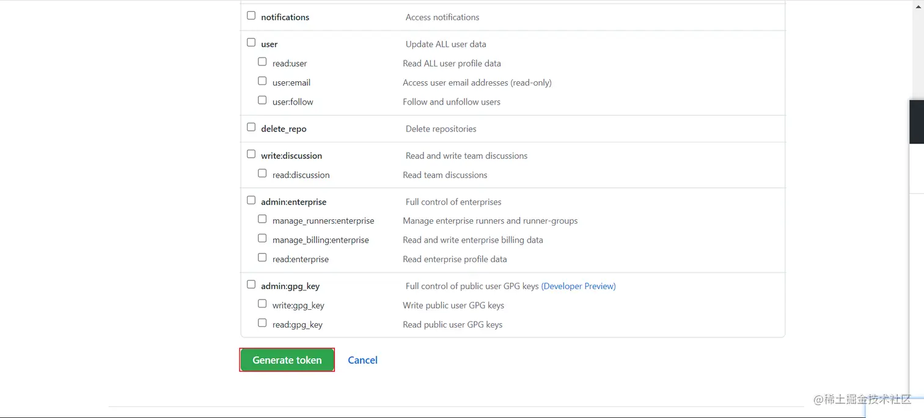This screenshot has width=924, height=418.
Task: Click the Cancel link
Action: pos(362,360)
